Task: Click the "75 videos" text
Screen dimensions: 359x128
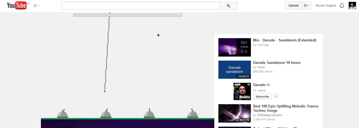Action: 259,90
